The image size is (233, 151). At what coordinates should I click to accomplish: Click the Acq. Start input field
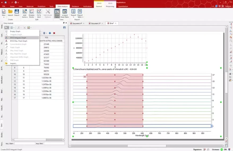coord(25,143)
